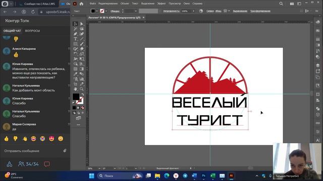Open Edit Toolbar three dots
This screenshot has width=323, height=181.
79,125
